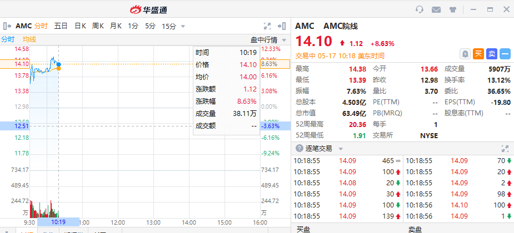
Task: Click the help icon beside 逐笔交易
Action: pos(300,149)
